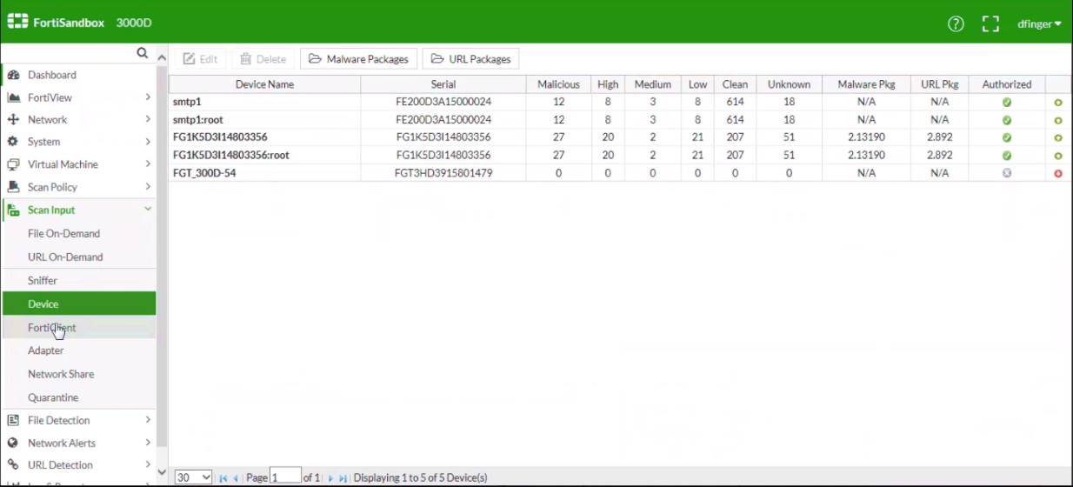Open the URL Packages button
1073x487 pixels.
(x=470, y=59)
